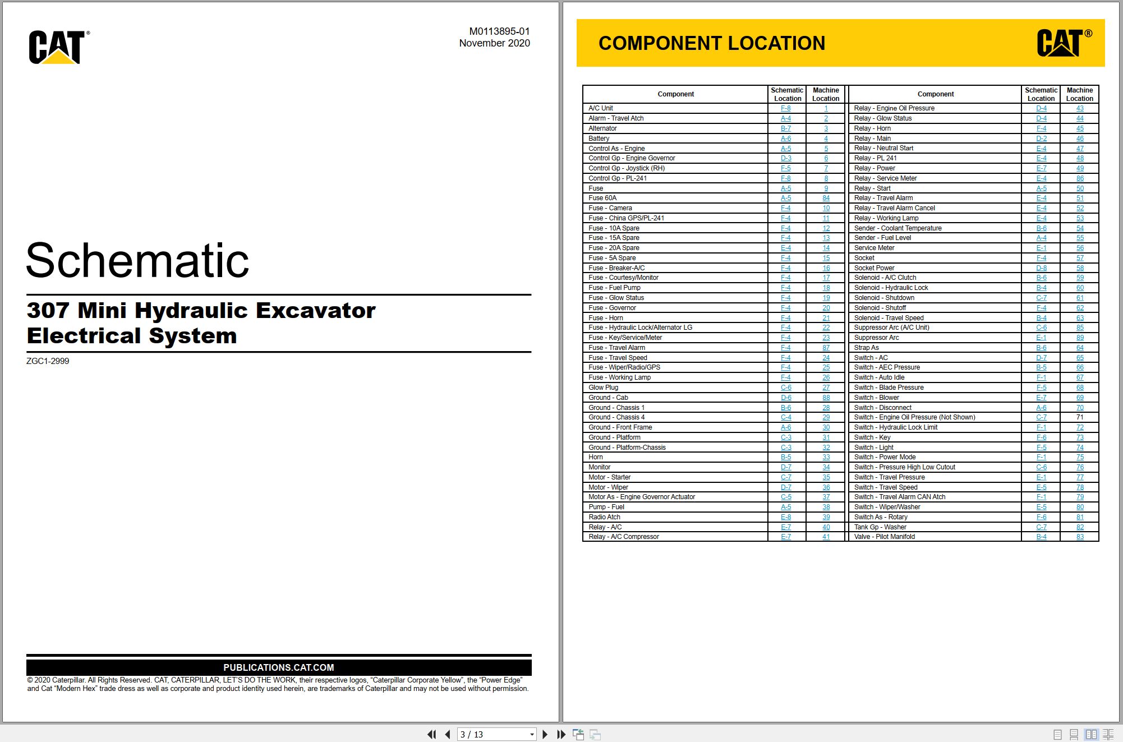Select the 'Fuse - Hydraulic Lock/Alternator LG' row label
Image resolution: width=1123 pixels, height=742 pixels.
coord(640,328)
